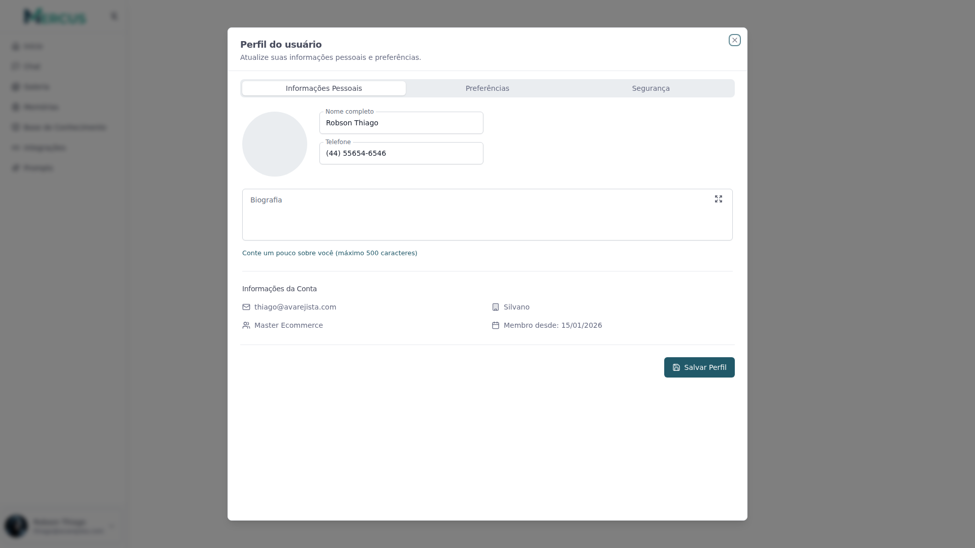
Task: Select the Informações Pessoais tab
Action: [323, 88]
